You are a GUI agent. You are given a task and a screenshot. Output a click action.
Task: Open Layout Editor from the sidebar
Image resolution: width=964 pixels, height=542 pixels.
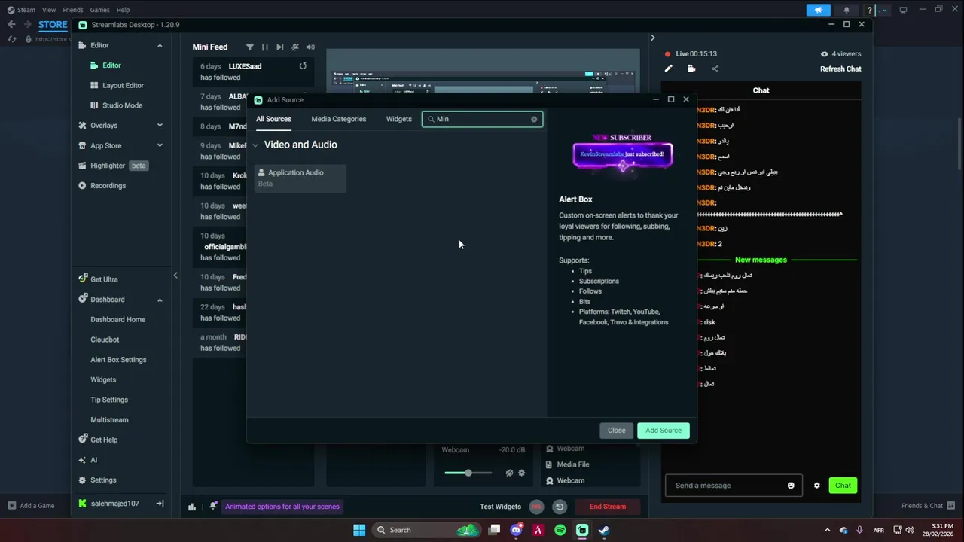(x=121, y=86)
